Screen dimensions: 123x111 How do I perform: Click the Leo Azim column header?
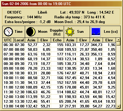pyautogui.click(x=96, y=40)
